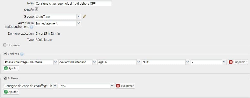Expand the 'égal à' operator dropdown
This screenshot has height=98, width=250.
pos(119,62)
